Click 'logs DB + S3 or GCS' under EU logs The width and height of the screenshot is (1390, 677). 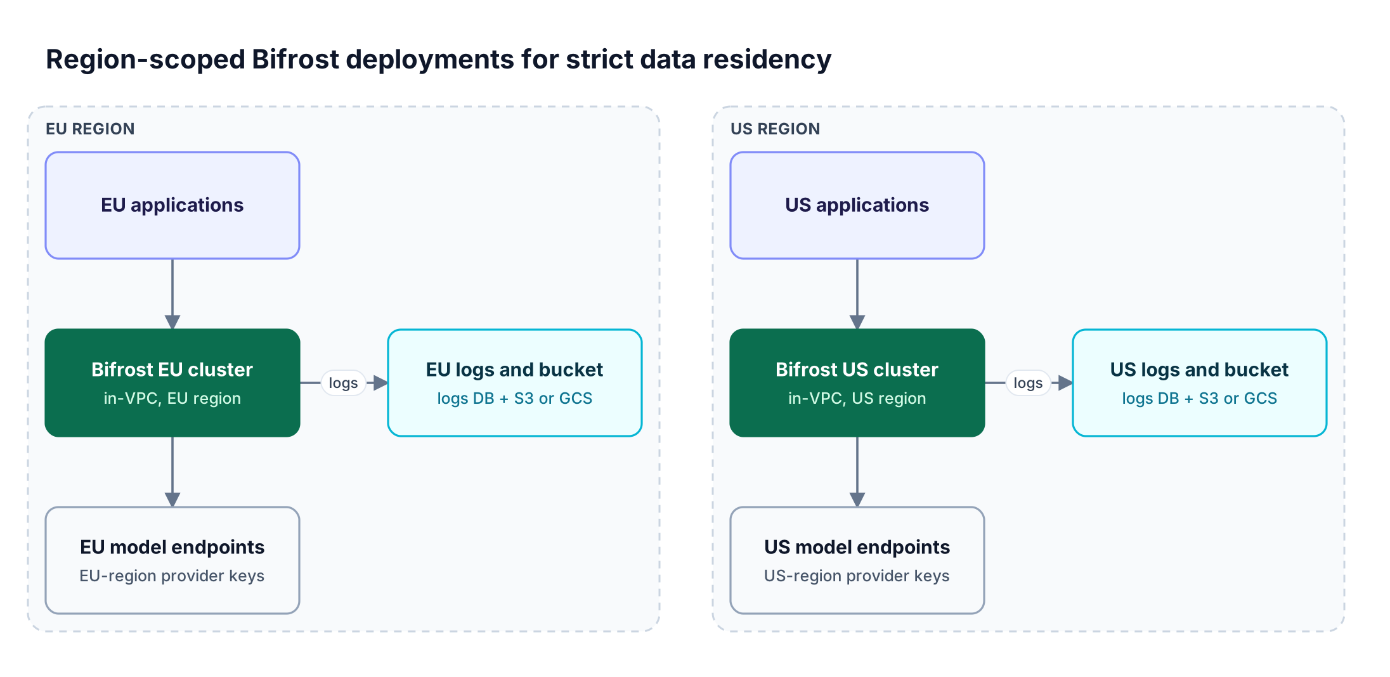pyautogui.click(x=515, y=399)
